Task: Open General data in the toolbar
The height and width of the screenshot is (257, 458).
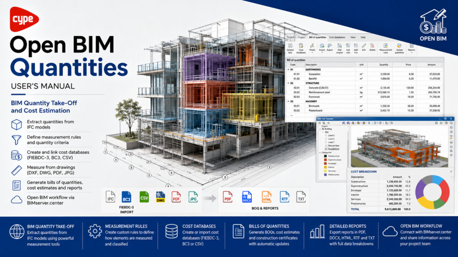Action: pos(290,48)
